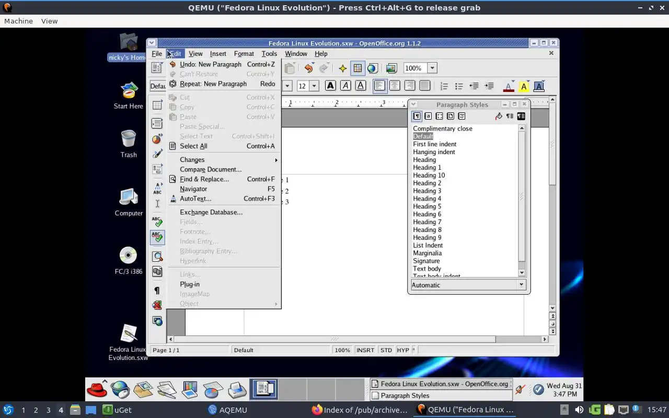Open the Tools menu
This screenshot has width=669, height=418.
click(269, 53)
